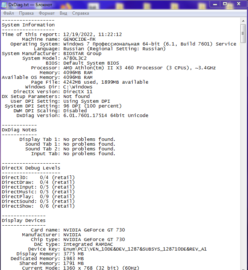Viewport: 248px width, 270px height.
Task: Click 'DX Setup Parameters: Not found' line
Action: pos(46,96)
